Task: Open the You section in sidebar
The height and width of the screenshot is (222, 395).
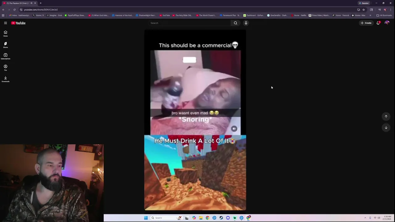Action: click(6, 68)
